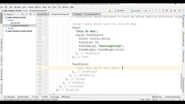185x104 pixels.
Task: Hide the Project panel with minus icon
Action: [34, 14]
